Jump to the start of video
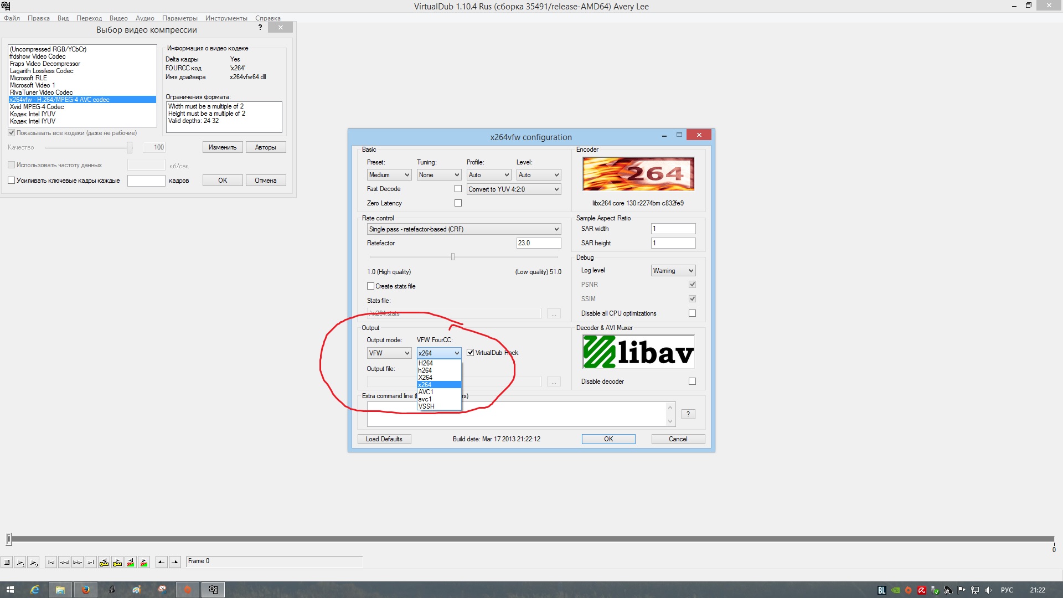The height and width of the screenshot is (598, 1063). tap(51, 563)
